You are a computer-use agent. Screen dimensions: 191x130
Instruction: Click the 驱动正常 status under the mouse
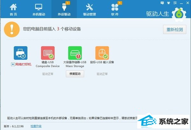[x=102, y=74]
